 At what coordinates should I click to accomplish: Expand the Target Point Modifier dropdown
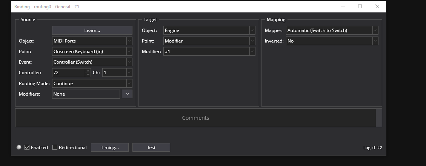pos(209,41)
